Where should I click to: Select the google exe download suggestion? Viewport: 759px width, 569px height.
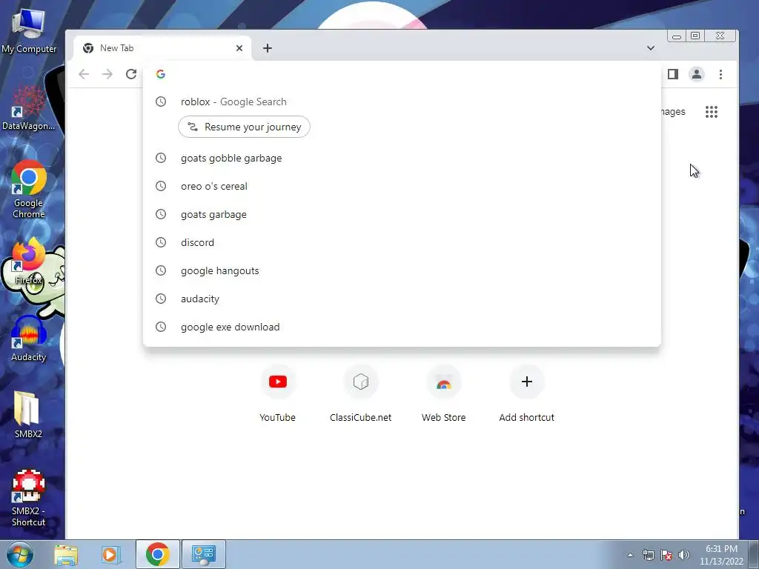402,327
